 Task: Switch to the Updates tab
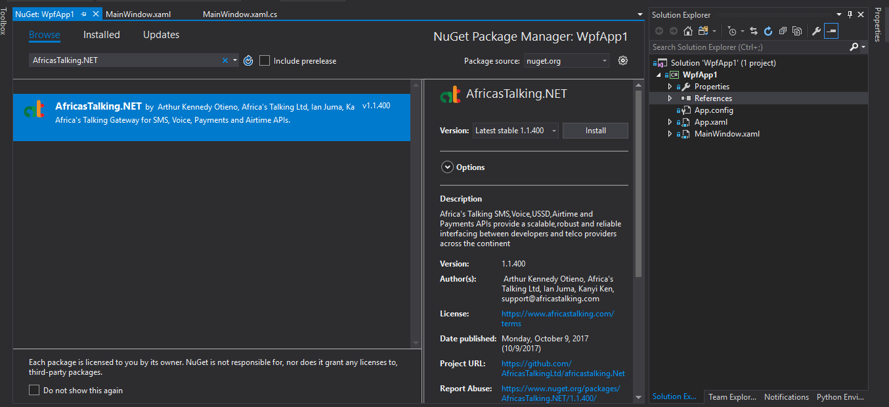162,35
